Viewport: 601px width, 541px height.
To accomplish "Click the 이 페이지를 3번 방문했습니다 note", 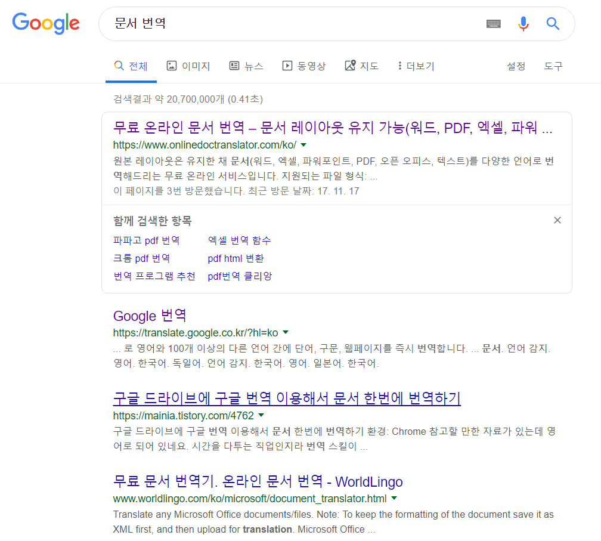I will click(x=236, y=191).
